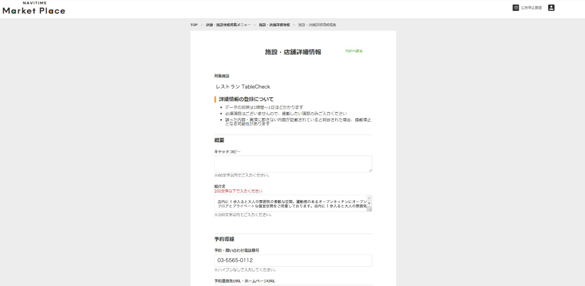The width and height of the screenshot is (585, 286).
Task: Click the キャッチコピー resize handle
Action: pos(370,170)
